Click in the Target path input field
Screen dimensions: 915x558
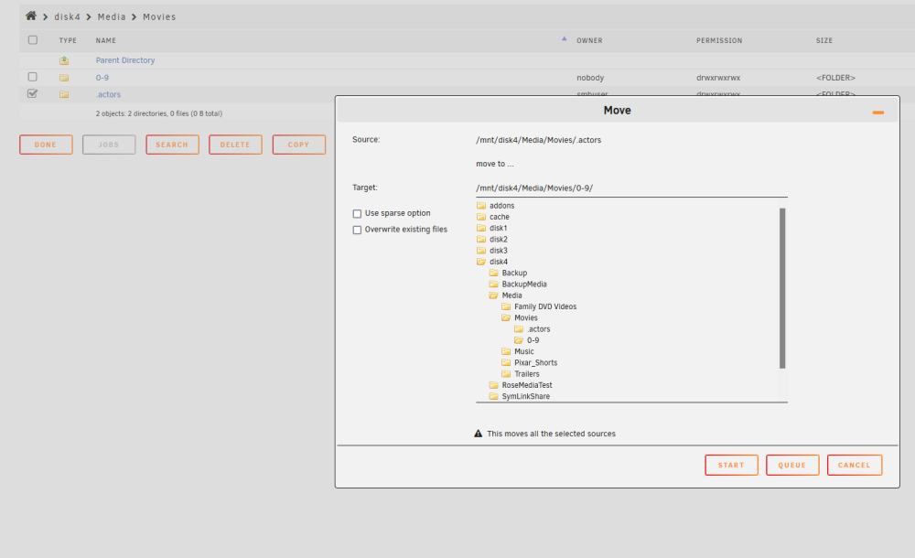[x=631, y=188]
